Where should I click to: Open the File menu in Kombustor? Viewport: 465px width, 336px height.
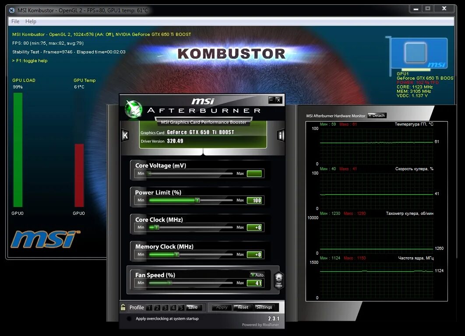(15, 21)
